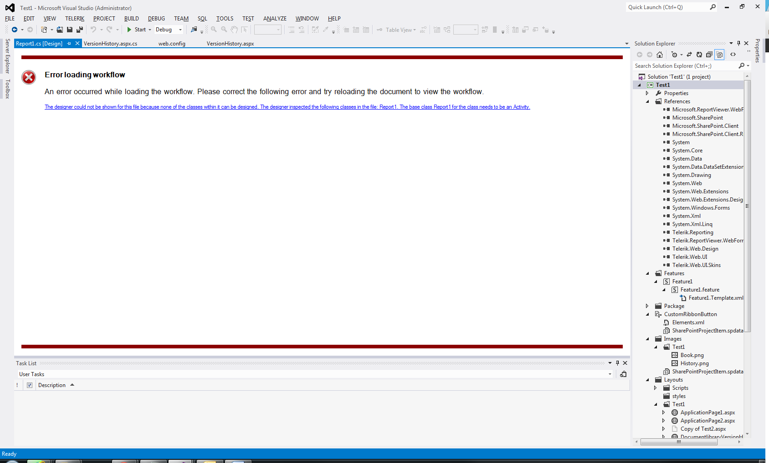
Task: Click the pin icon on Report1.cs tab
Action: pyautogui.click(x=69, y=44)
